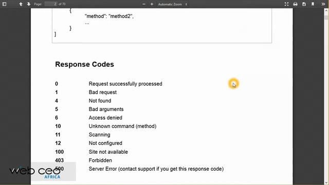Zoom out with the minus icon
The image size is (329, 185).
[144, 4]
